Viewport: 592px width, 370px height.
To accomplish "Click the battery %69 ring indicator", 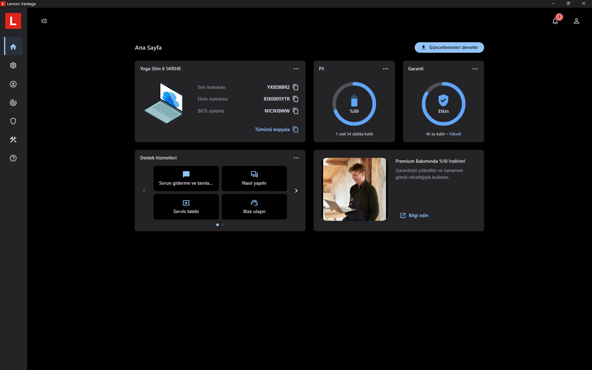I will [354, 104].
